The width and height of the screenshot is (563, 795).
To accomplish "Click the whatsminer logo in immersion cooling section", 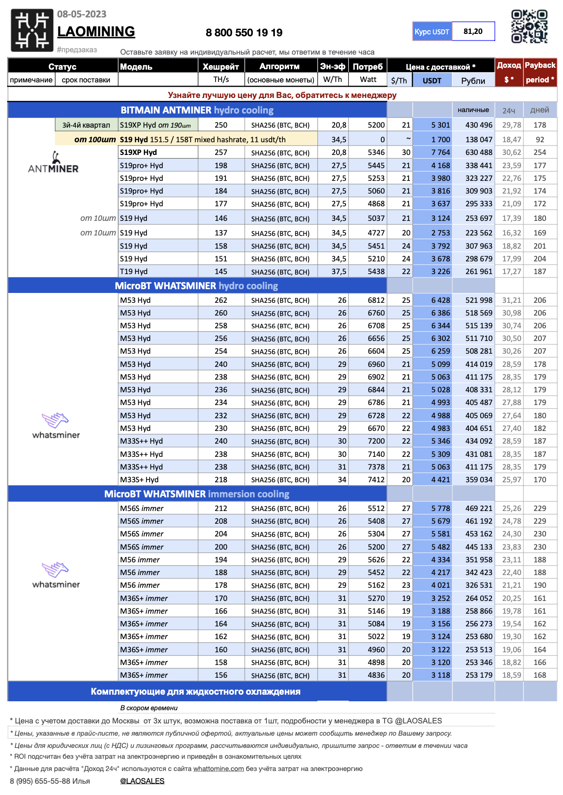I will pyautogui.click(x=56, y=575).
